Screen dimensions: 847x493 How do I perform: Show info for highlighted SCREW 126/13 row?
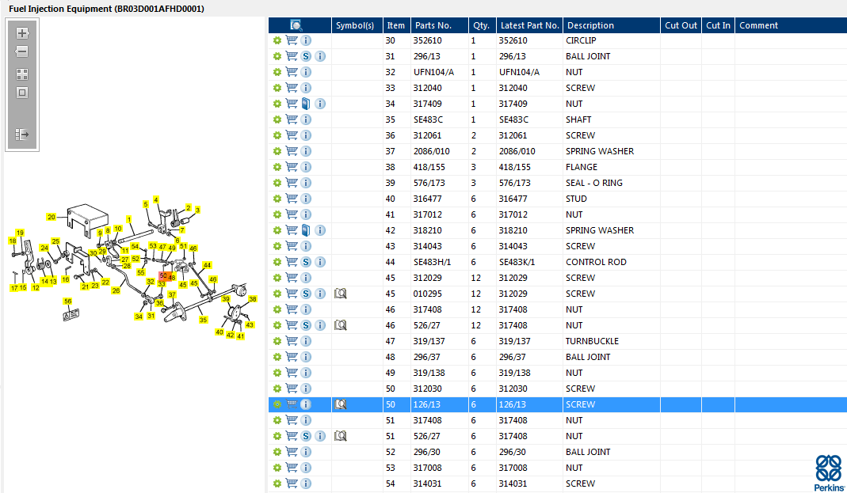(x=306, y=404)
